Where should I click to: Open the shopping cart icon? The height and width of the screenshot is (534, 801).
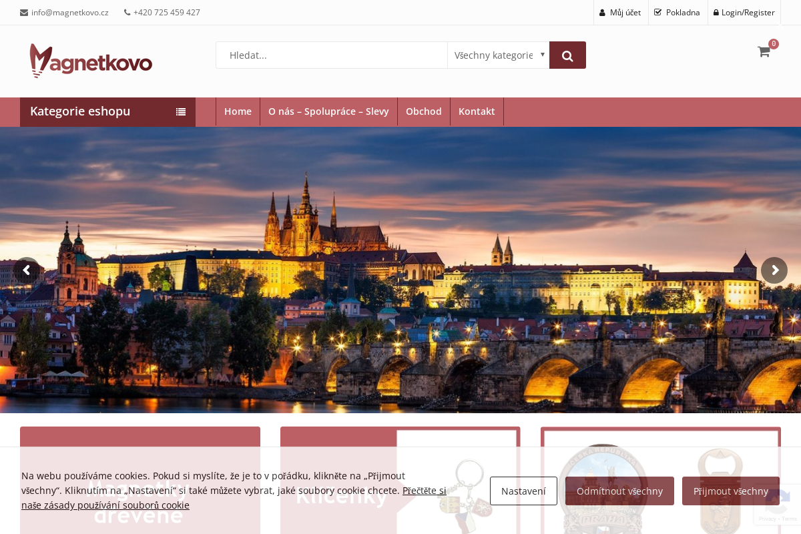(764, 51)
